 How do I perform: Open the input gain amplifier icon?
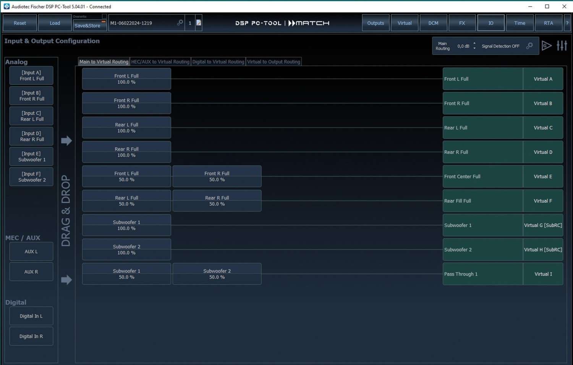pos(547,46)
